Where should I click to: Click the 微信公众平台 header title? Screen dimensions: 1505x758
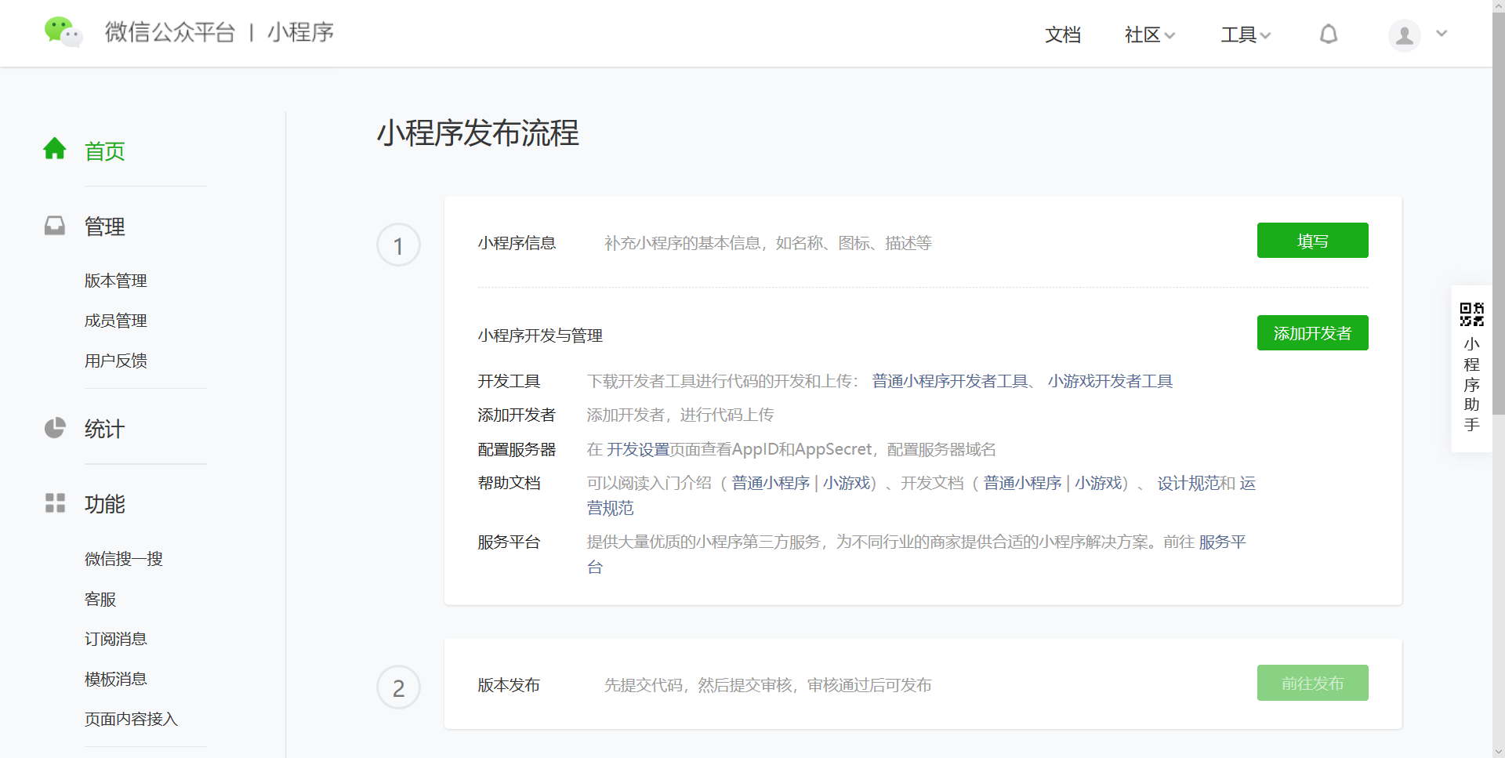170,32
